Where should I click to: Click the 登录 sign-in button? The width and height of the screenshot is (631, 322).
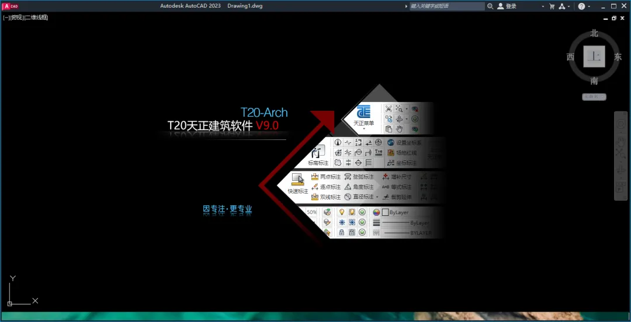point(507,6)
